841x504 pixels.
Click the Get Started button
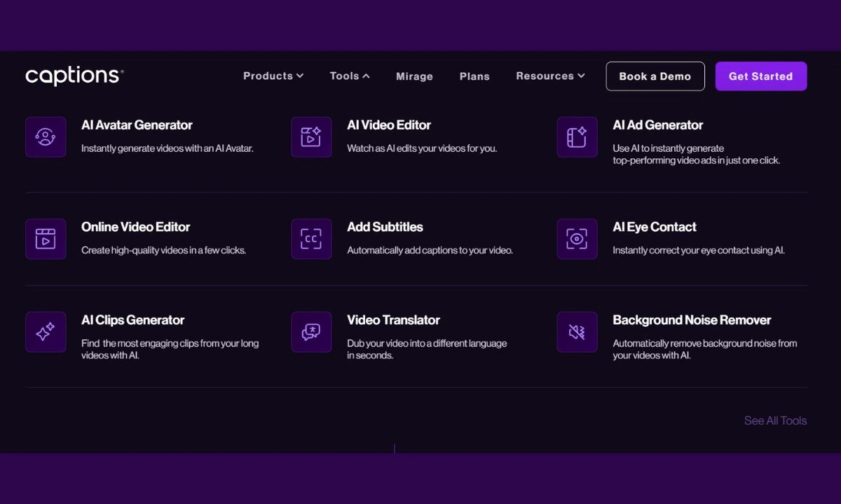tap(761, 76)
